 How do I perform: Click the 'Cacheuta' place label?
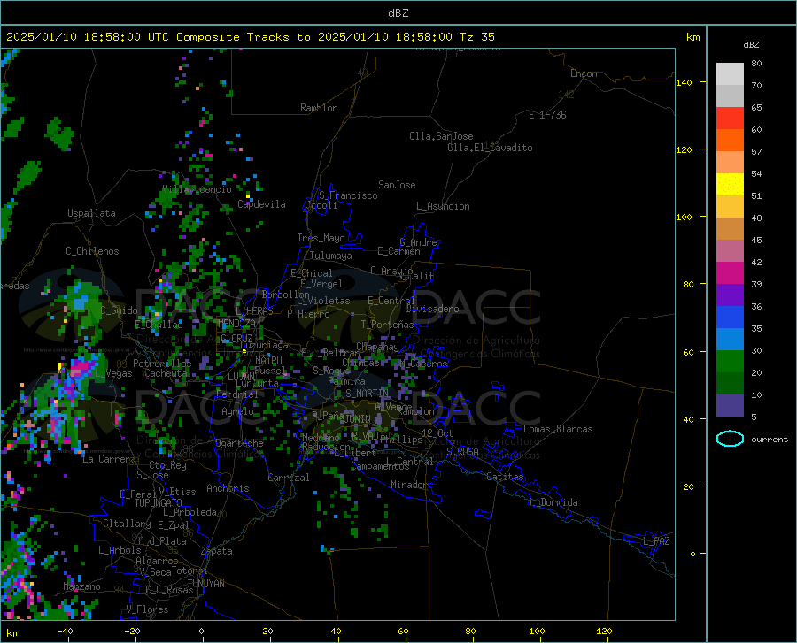166,373
